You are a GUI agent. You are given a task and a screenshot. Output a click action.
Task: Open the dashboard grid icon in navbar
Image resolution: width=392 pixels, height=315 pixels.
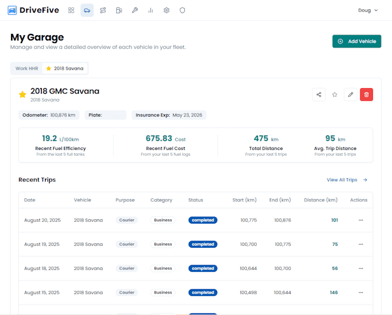pos(71,10)
